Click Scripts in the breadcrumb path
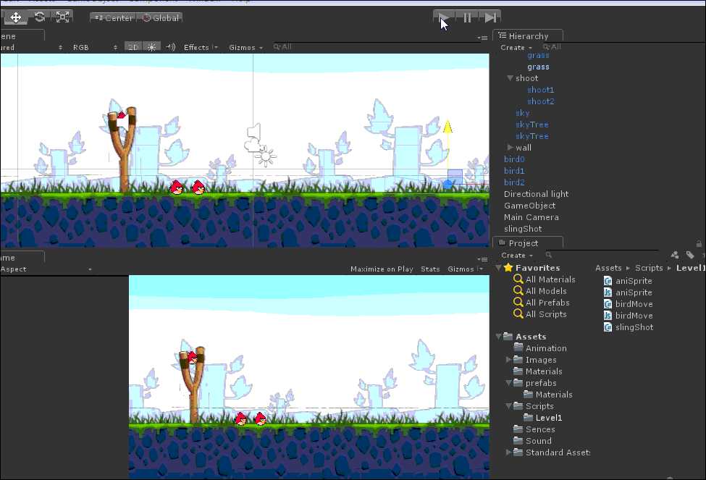Screen dimensions: 706x480 [x=649, y=268]
